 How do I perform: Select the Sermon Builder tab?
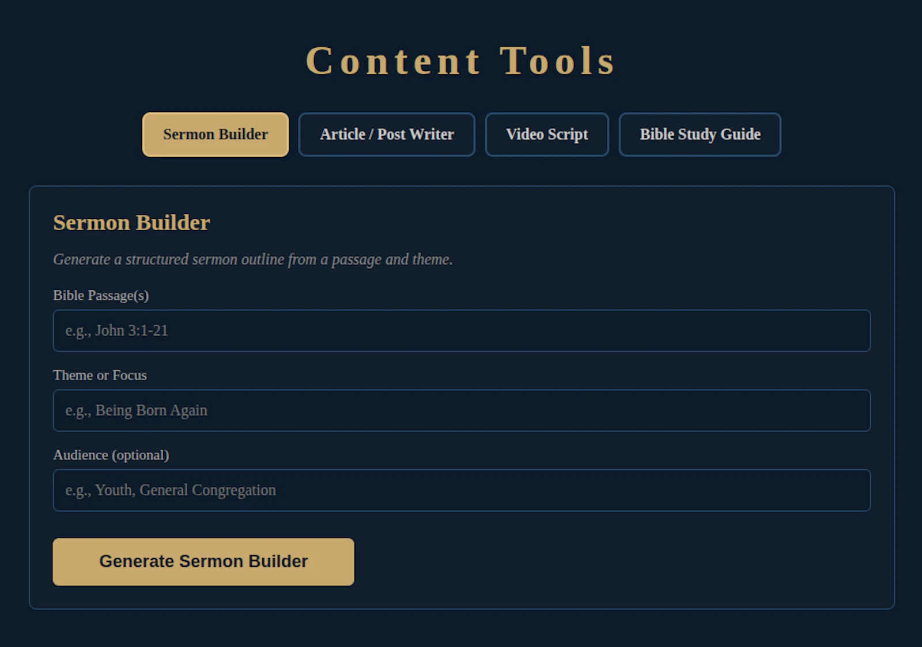(216, 134)
